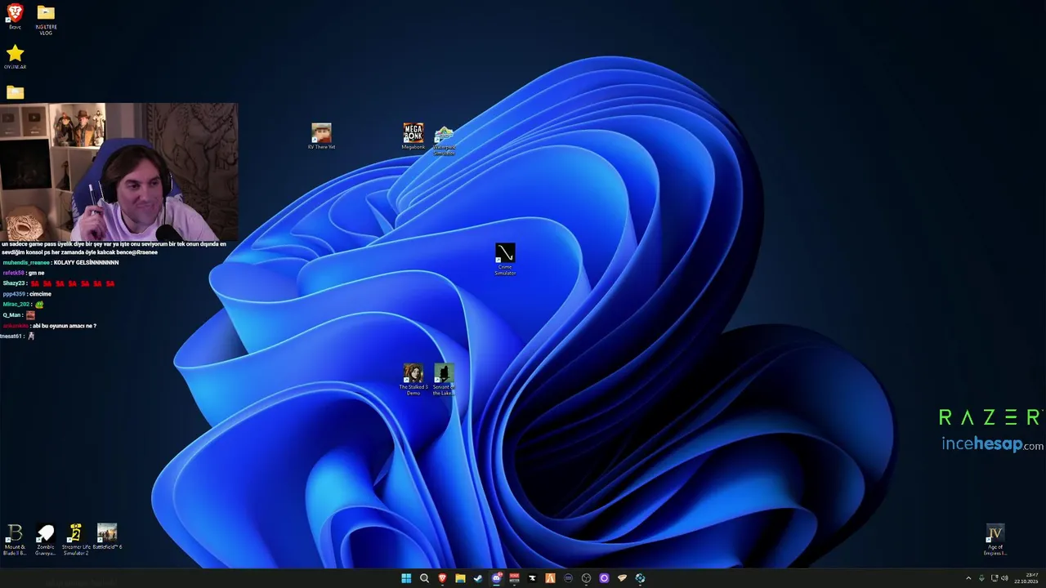
Task: Click chat message 'KOLAYY GELSİNNNNNNN'
Action: coord(86,263)
